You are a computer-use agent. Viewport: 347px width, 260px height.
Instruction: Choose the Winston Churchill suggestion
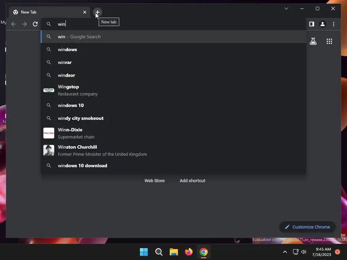(173, 150)
